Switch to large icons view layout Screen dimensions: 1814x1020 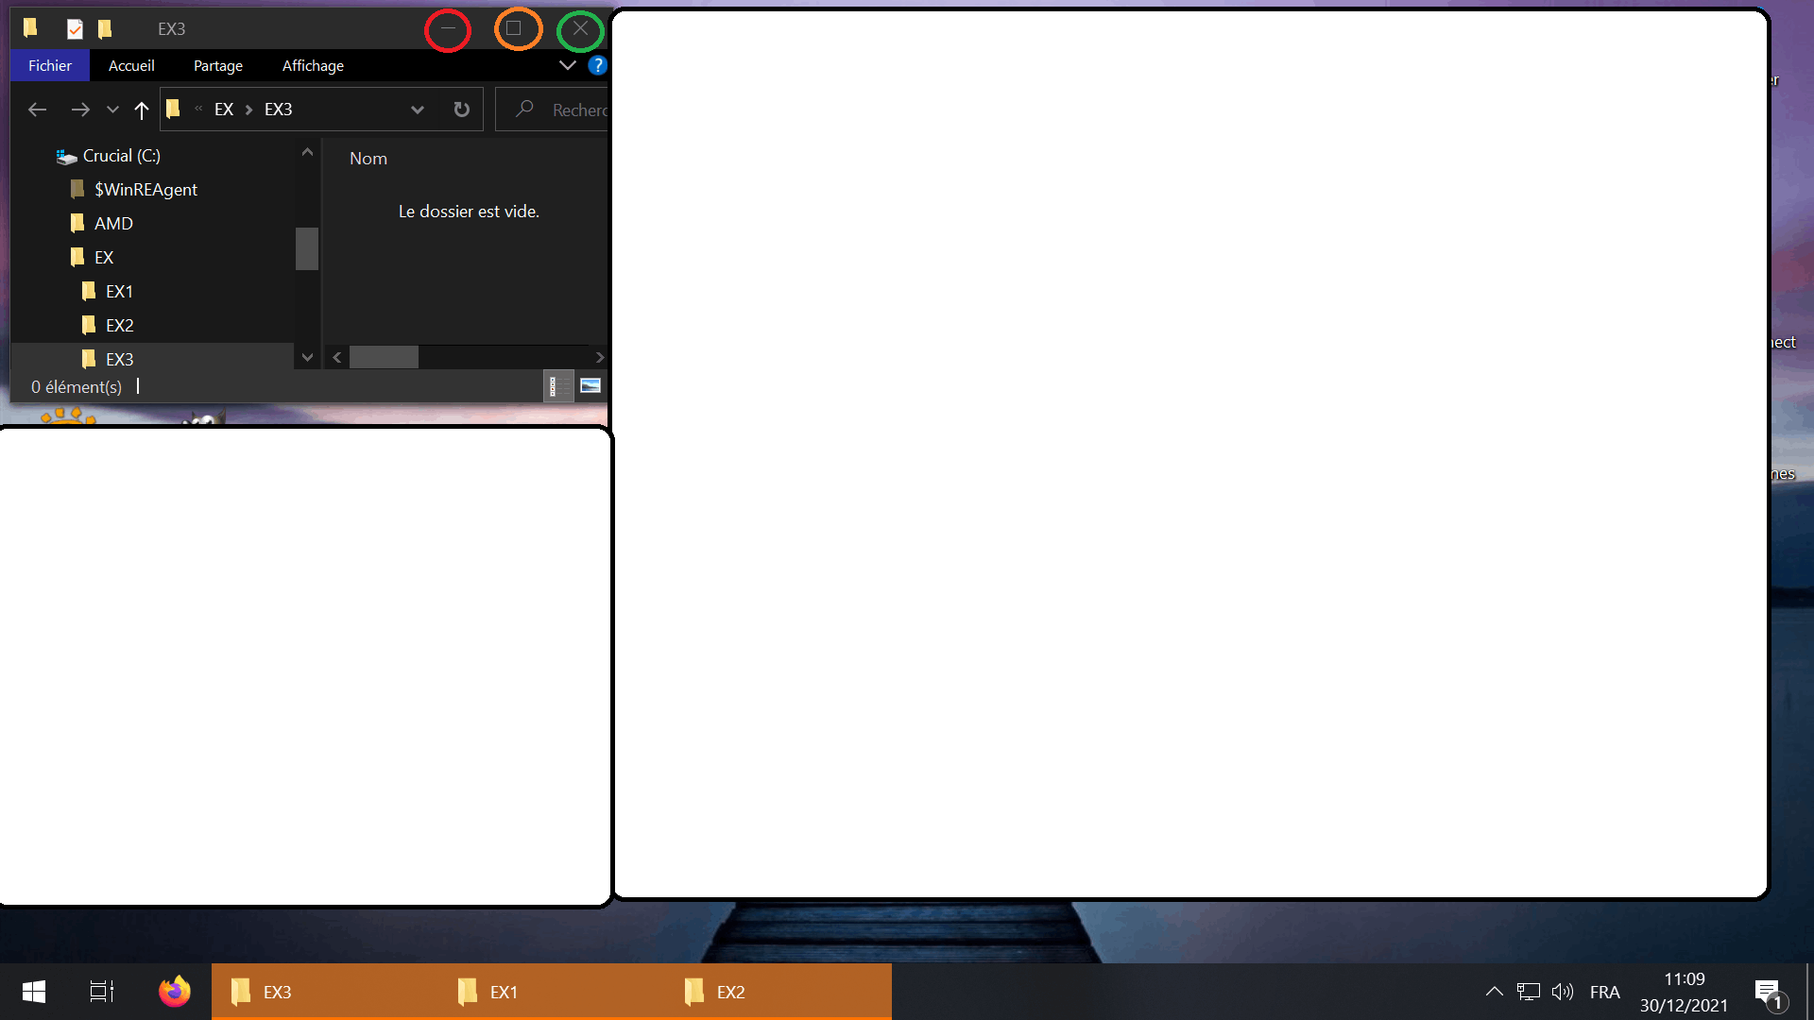click(x=590, y=385)
